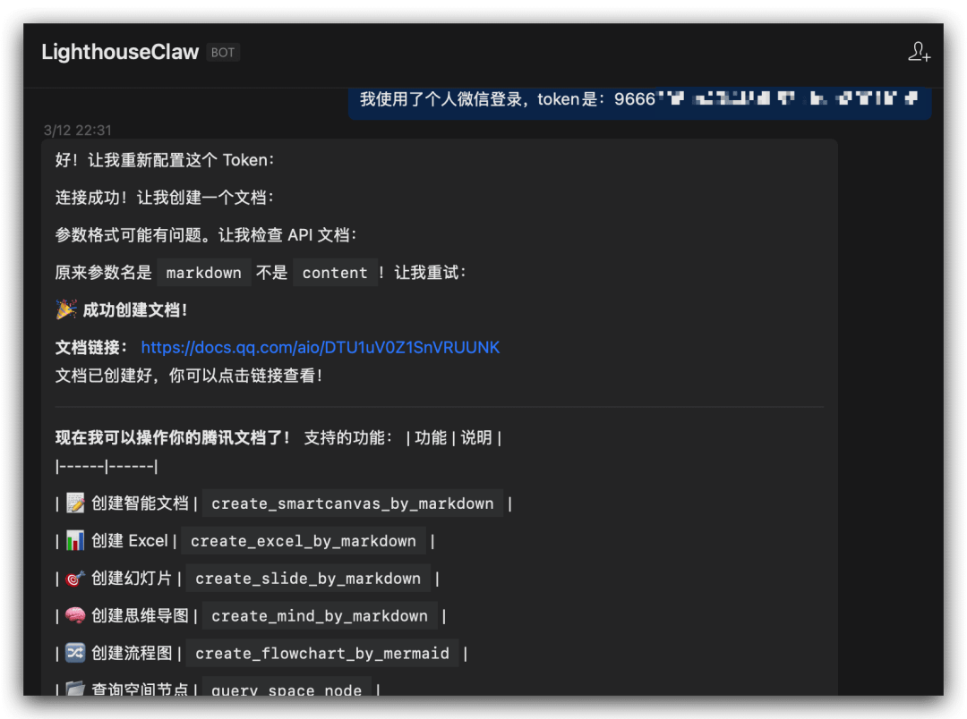
Task: Click the memo emoji beside 创建智能文档
Action: pyautogui.click(x=76, y=503)
